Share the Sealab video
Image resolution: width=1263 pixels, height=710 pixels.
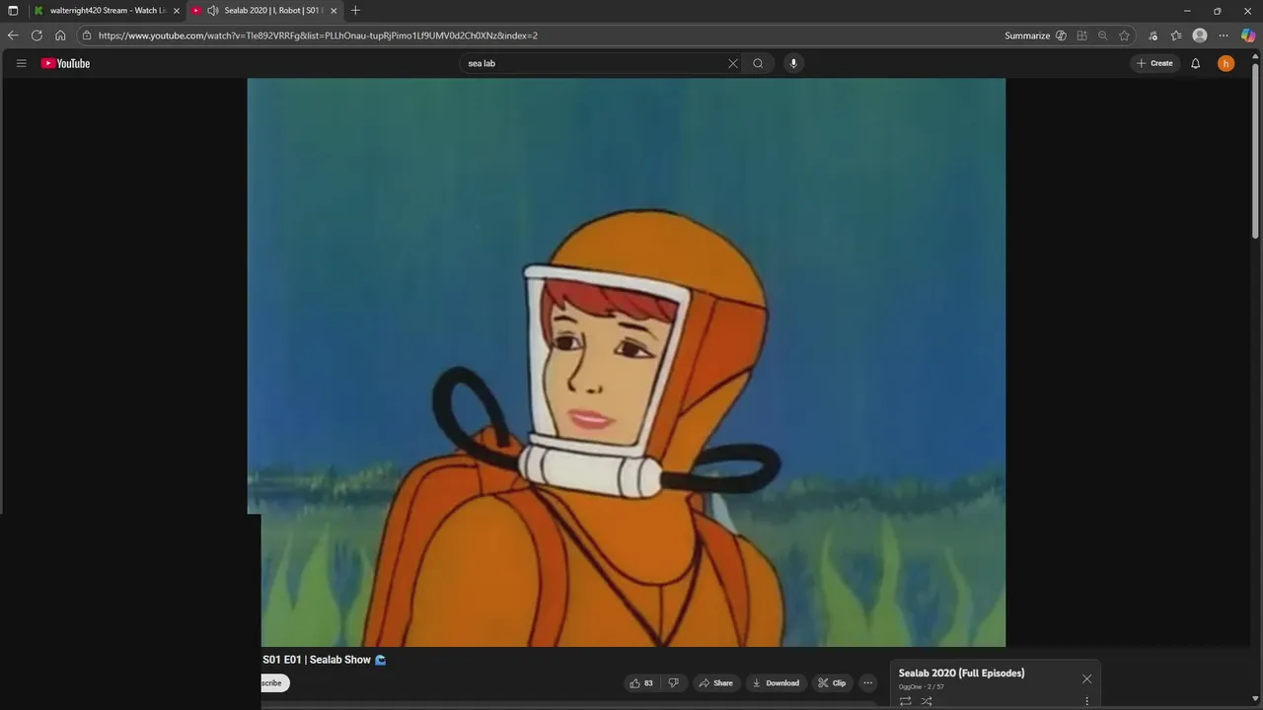click(715, 682)
